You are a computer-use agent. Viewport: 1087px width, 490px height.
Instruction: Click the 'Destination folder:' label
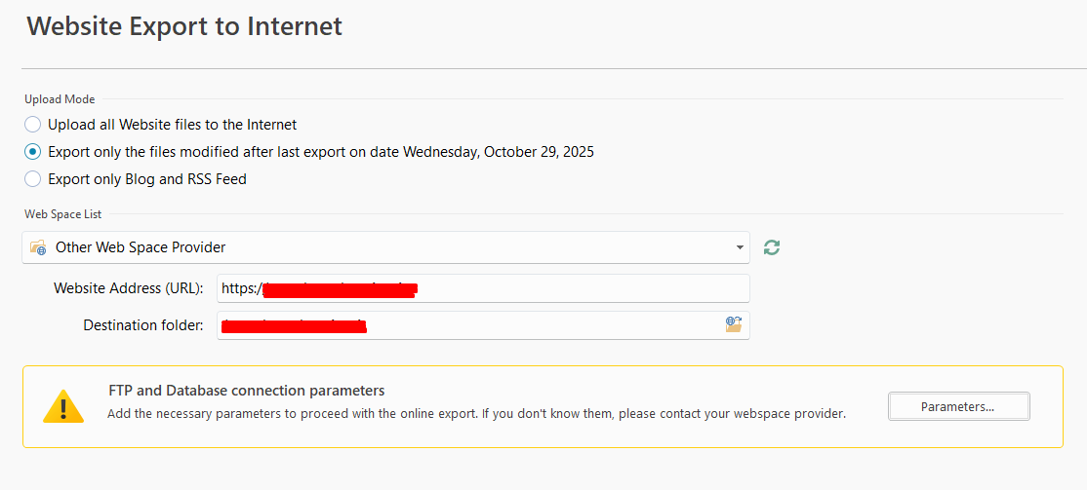click(x=143, y=325)
